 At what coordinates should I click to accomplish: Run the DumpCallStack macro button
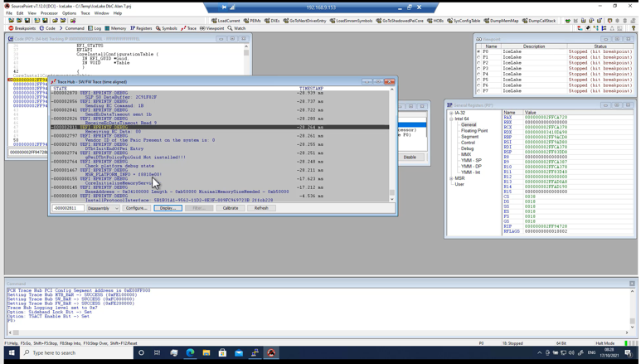539,21
